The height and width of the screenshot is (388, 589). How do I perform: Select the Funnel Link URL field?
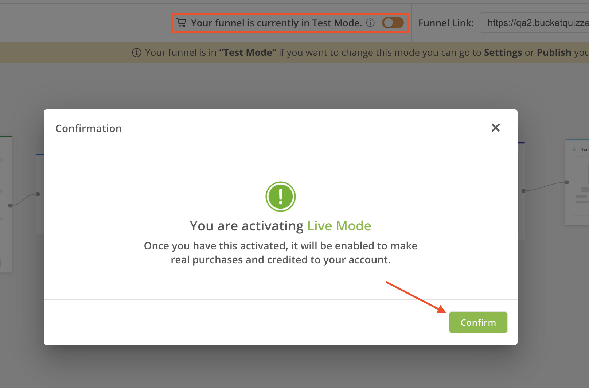535,23
